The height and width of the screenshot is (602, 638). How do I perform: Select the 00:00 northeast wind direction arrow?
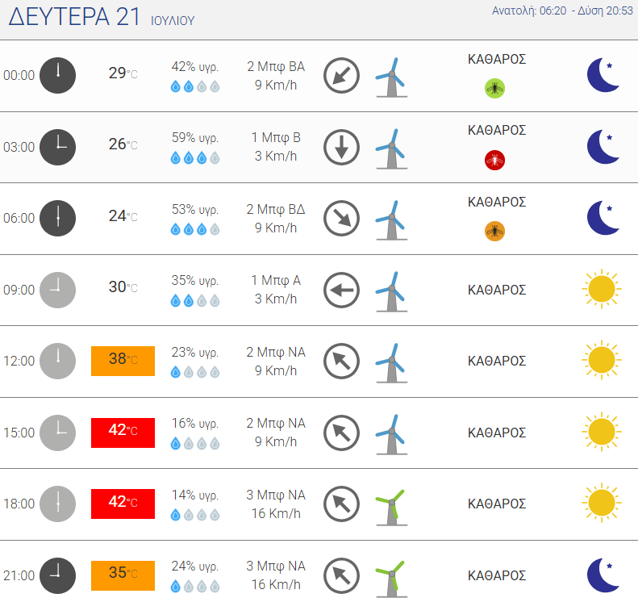click(x=341, y=75)
